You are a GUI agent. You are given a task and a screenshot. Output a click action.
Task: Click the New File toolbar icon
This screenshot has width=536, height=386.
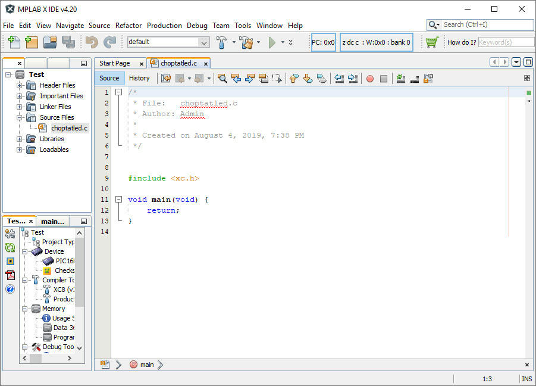coord(14,42)
